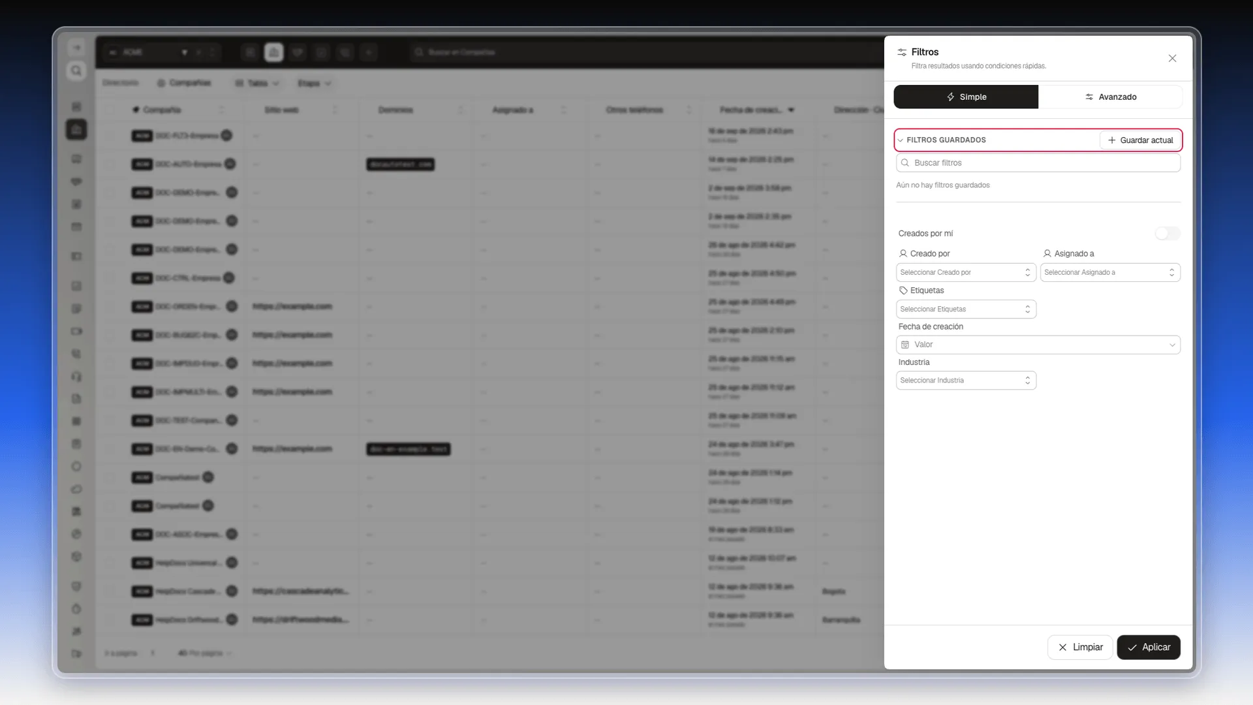Open the Seleccionar Etiquetas dropdown
The height and width of the screenshot is (705, 1253).
[966, 309]
